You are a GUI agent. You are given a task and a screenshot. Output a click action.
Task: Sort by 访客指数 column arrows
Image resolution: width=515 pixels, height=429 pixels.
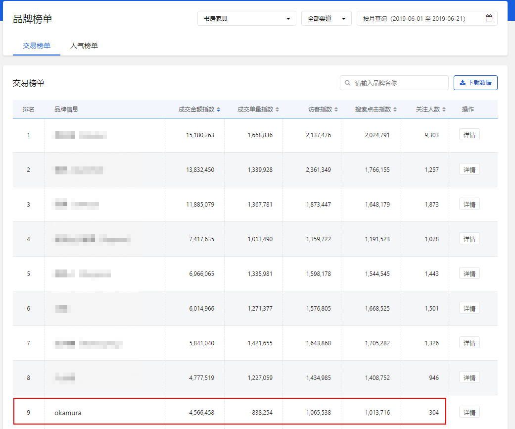coord(336,109)
